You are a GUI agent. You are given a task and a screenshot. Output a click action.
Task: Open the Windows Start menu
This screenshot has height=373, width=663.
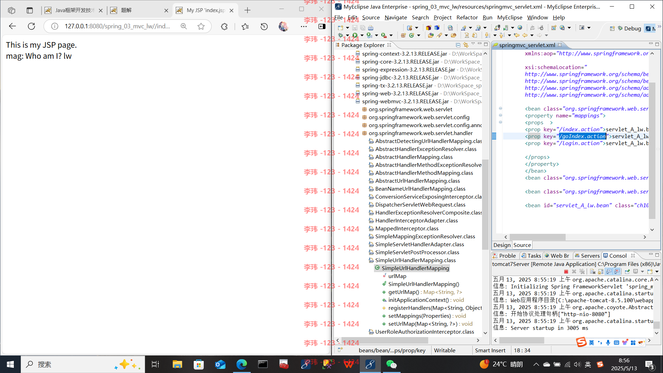coord(10,364)
